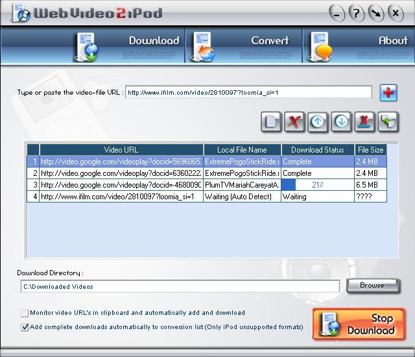Click the Browse button

(373, 286)
